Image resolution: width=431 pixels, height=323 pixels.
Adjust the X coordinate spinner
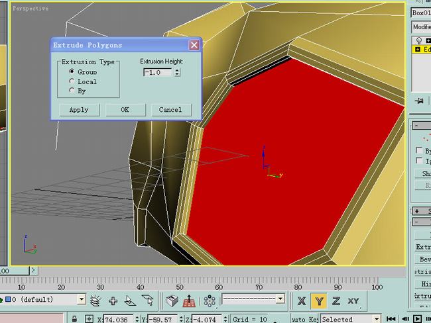(137, 319)
